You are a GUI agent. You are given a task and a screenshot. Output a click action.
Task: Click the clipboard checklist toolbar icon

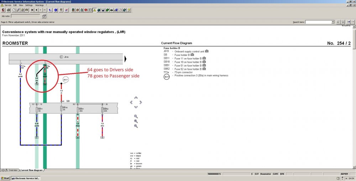tap(120, 10)
